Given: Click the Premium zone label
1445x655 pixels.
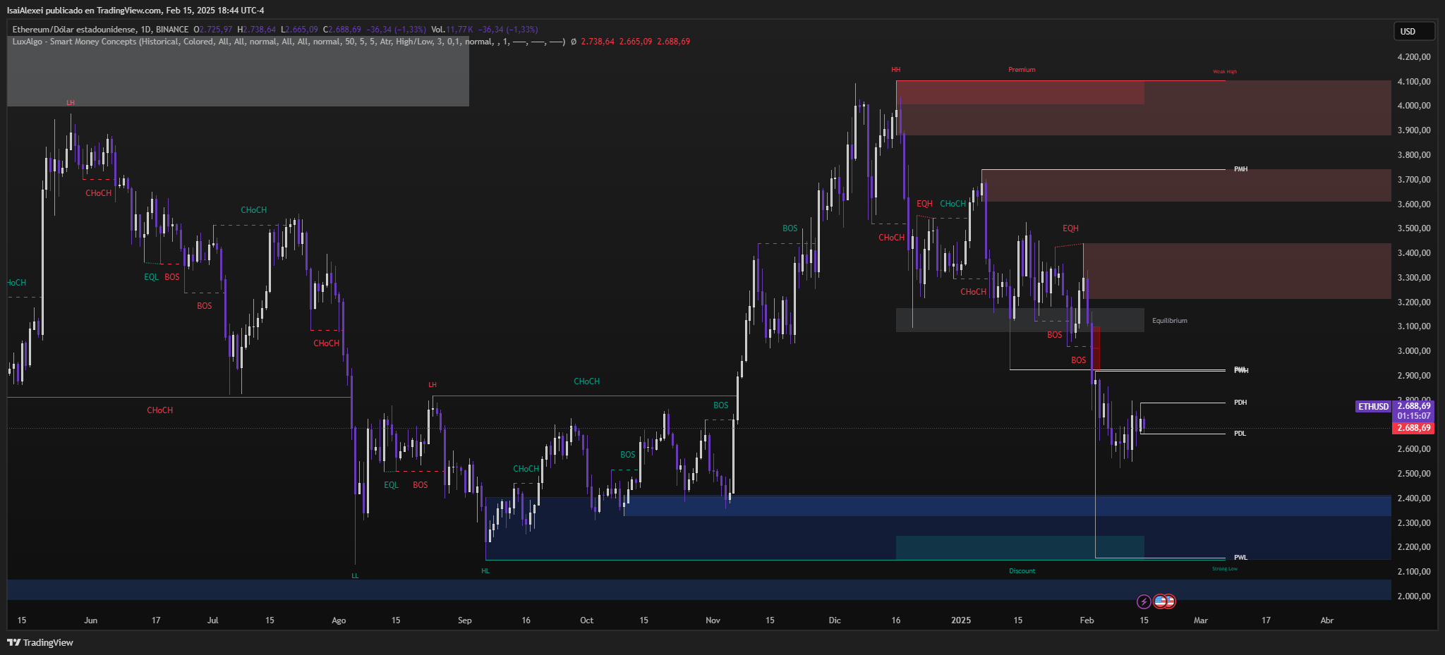Looking at the screenshot, I should tap(1022, 70).
